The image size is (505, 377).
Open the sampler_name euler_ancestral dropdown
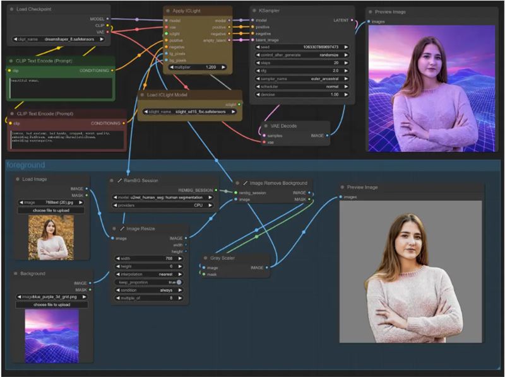pos(302,79)
